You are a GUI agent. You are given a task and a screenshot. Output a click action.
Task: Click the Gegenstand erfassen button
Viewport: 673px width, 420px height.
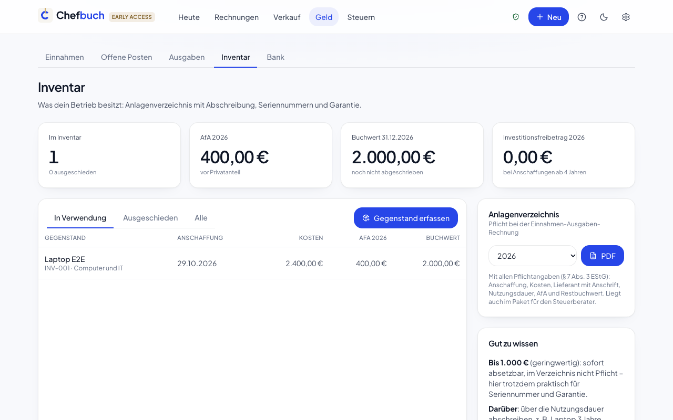pyautogui.click(x=406, y=218)
